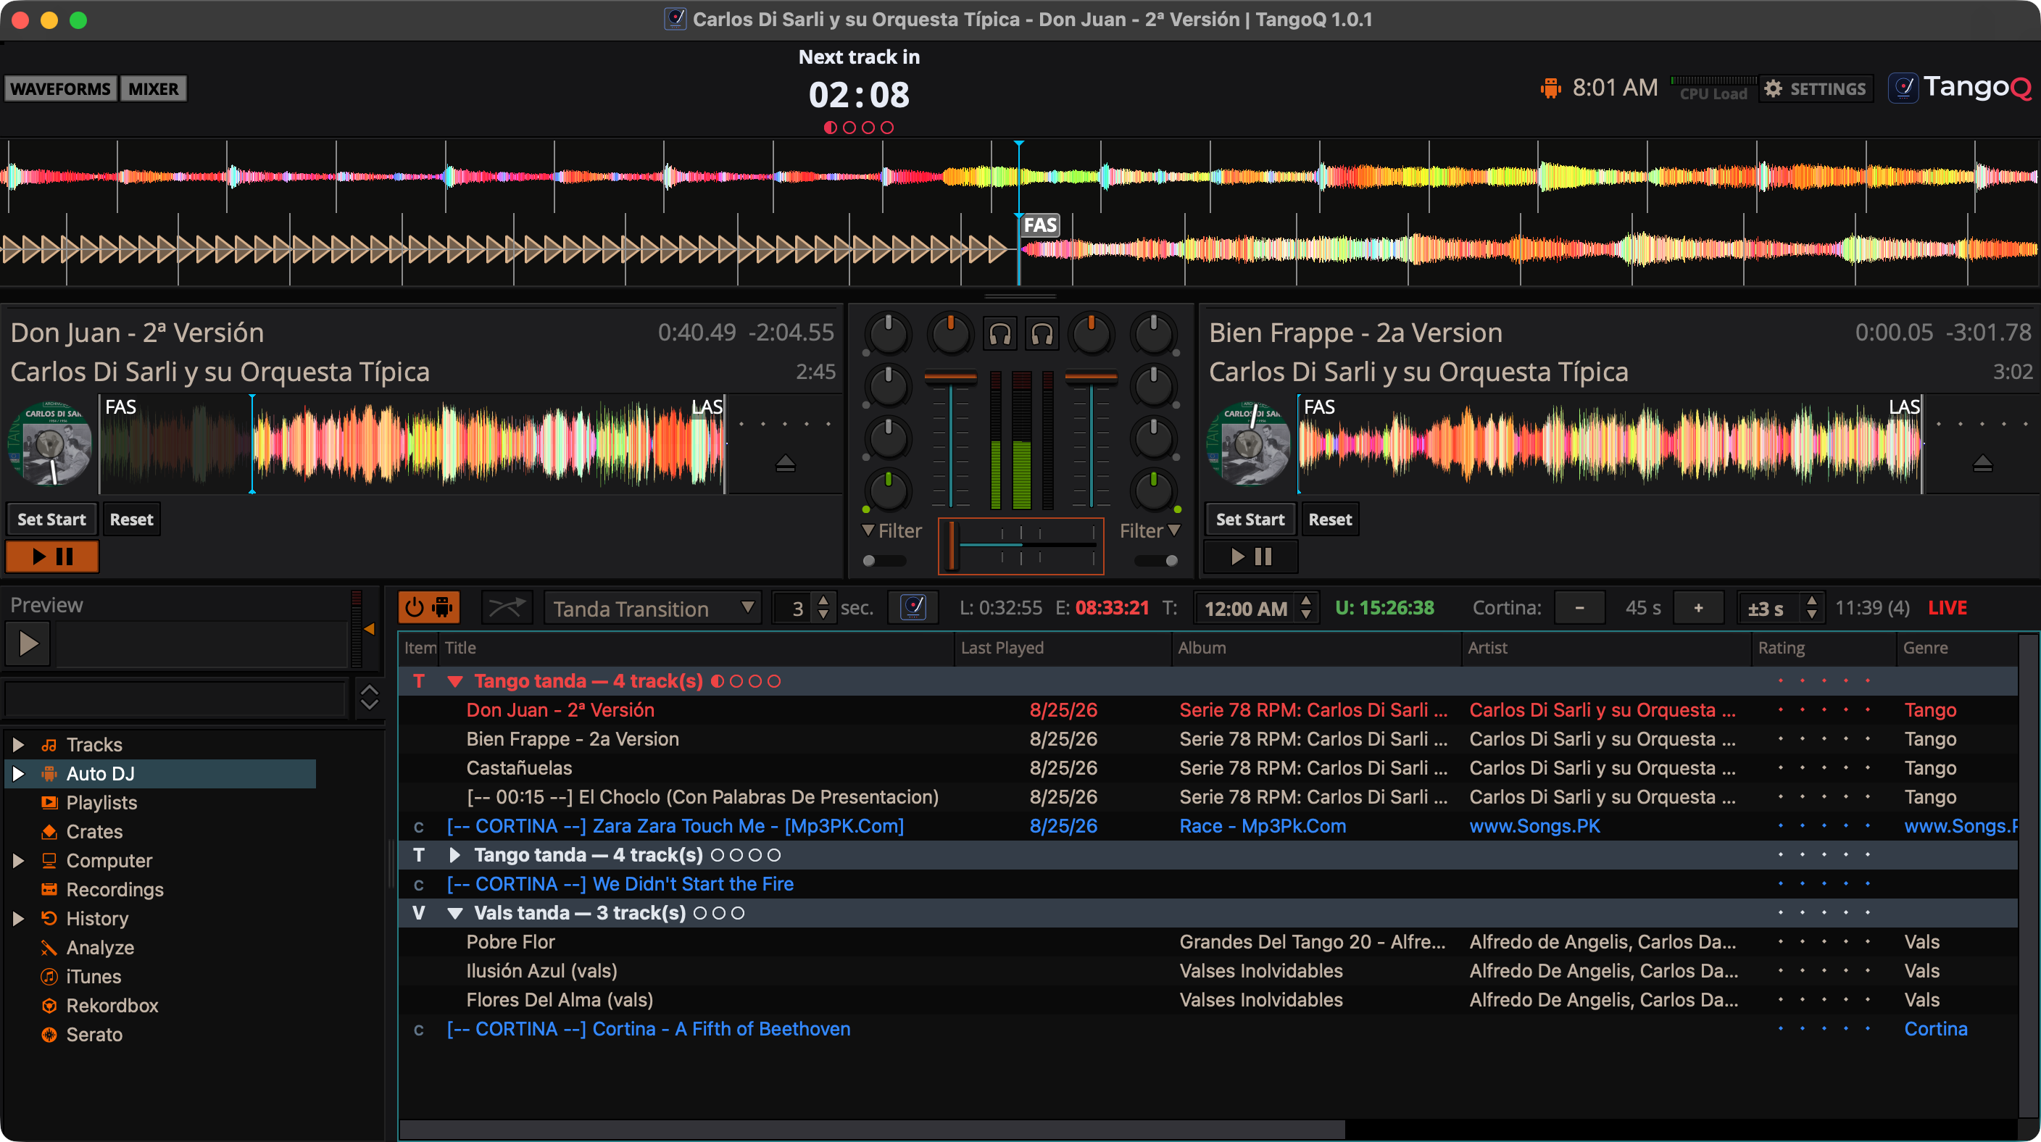This screenshot has height=1142, width=2041.
Task: Expand the Computer tree node
Action: pyautogui.click(x=17, y=860)
